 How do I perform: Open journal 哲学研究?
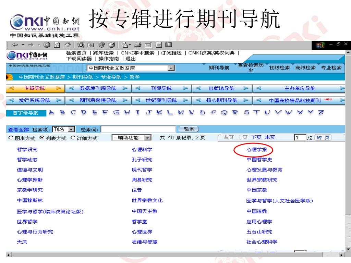27,150
